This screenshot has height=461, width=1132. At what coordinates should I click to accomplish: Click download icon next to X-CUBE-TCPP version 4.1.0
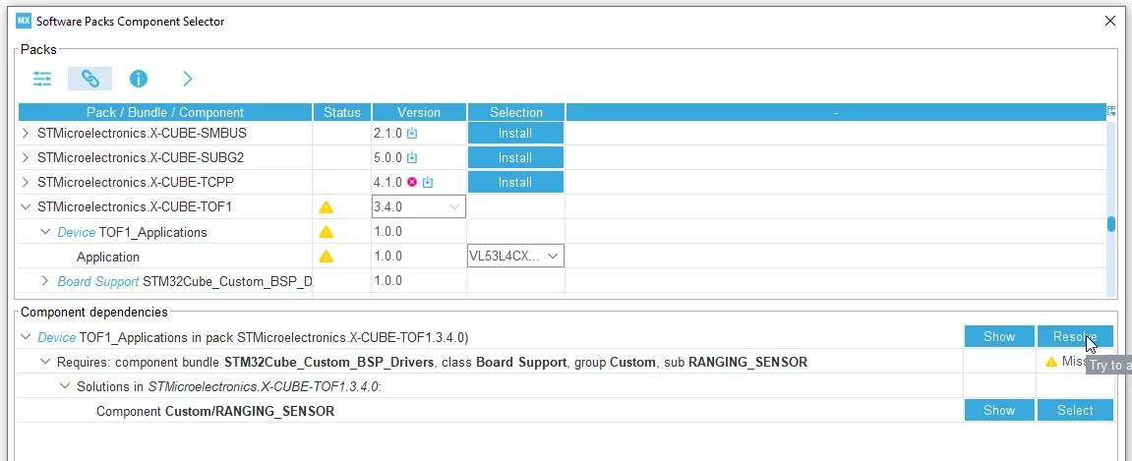428,183
